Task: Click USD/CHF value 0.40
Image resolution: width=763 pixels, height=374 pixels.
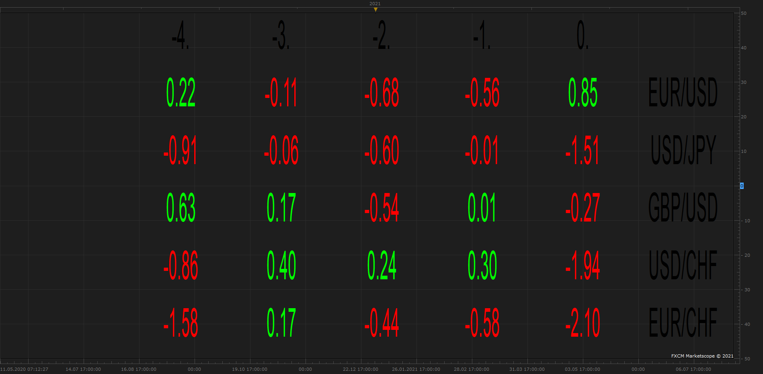Action: tap(281, 265)
